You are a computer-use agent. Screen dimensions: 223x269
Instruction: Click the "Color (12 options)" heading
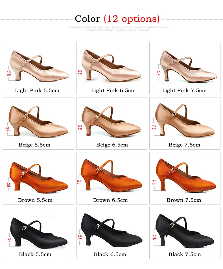click(117, 19)
